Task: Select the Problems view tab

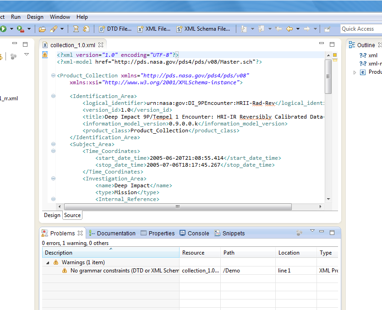Action: [x=62, y=233]
